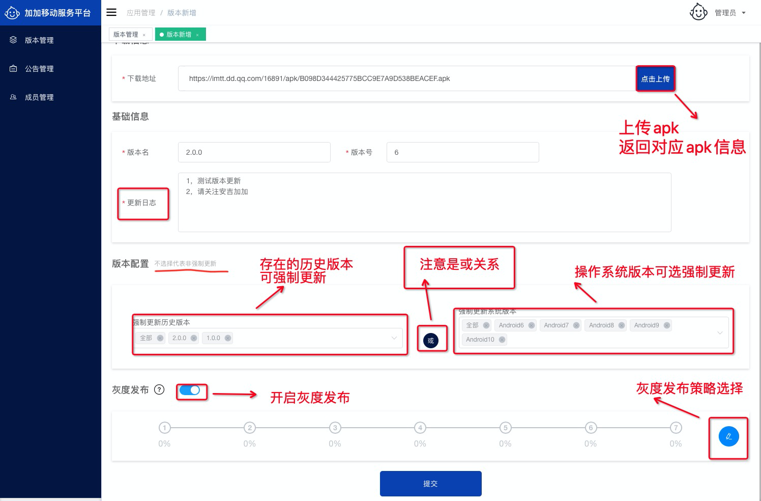
Task: Remove the Android7 system version tag
Action: point(576,325)
